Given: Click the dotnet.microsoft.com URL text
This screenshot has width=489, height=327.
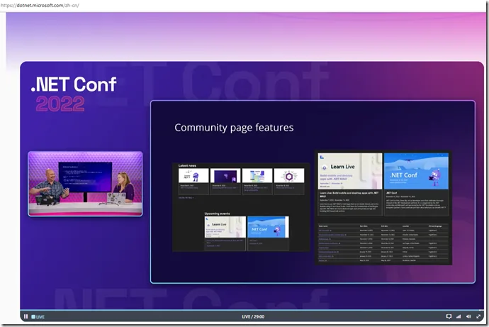Looking at the screenshot, I should point(40,5).
